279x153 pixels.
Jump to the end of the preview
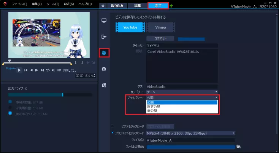(x=42, y=70)
